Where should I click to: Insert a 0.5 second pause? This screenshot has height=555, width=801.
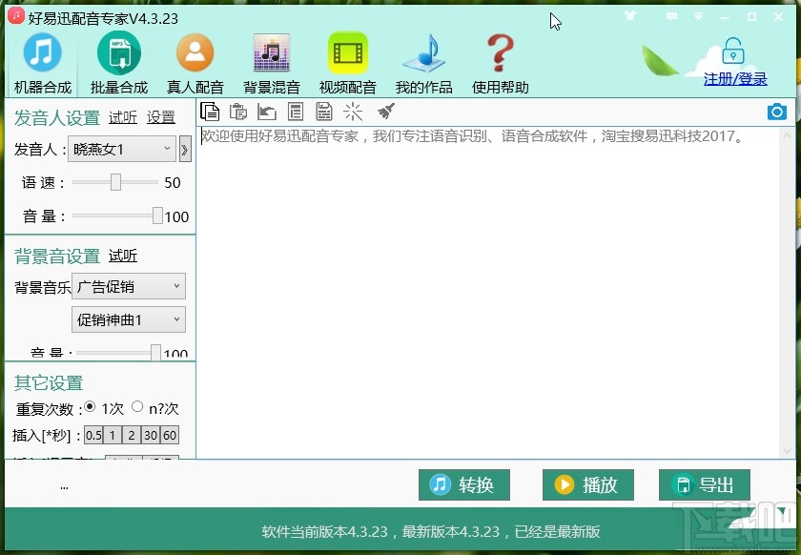93,435
